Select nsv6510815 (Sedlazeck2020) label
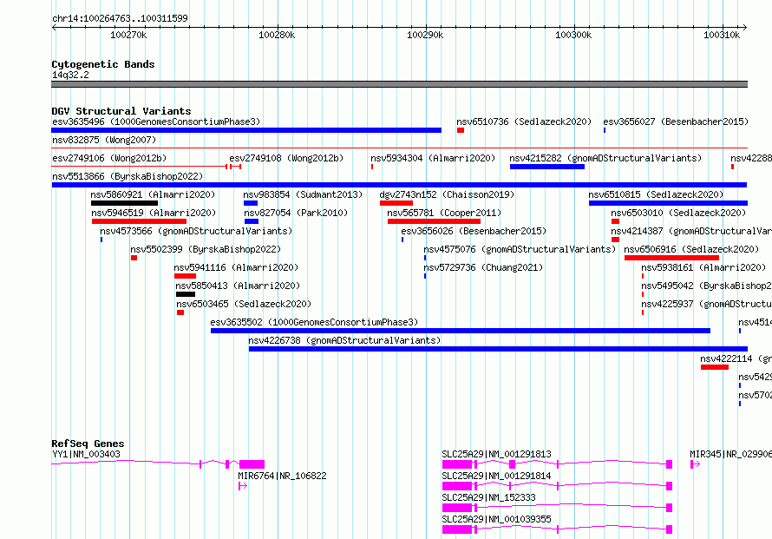Image resolution: width=772 pixels, height=539 pixels. pos(657,194)
